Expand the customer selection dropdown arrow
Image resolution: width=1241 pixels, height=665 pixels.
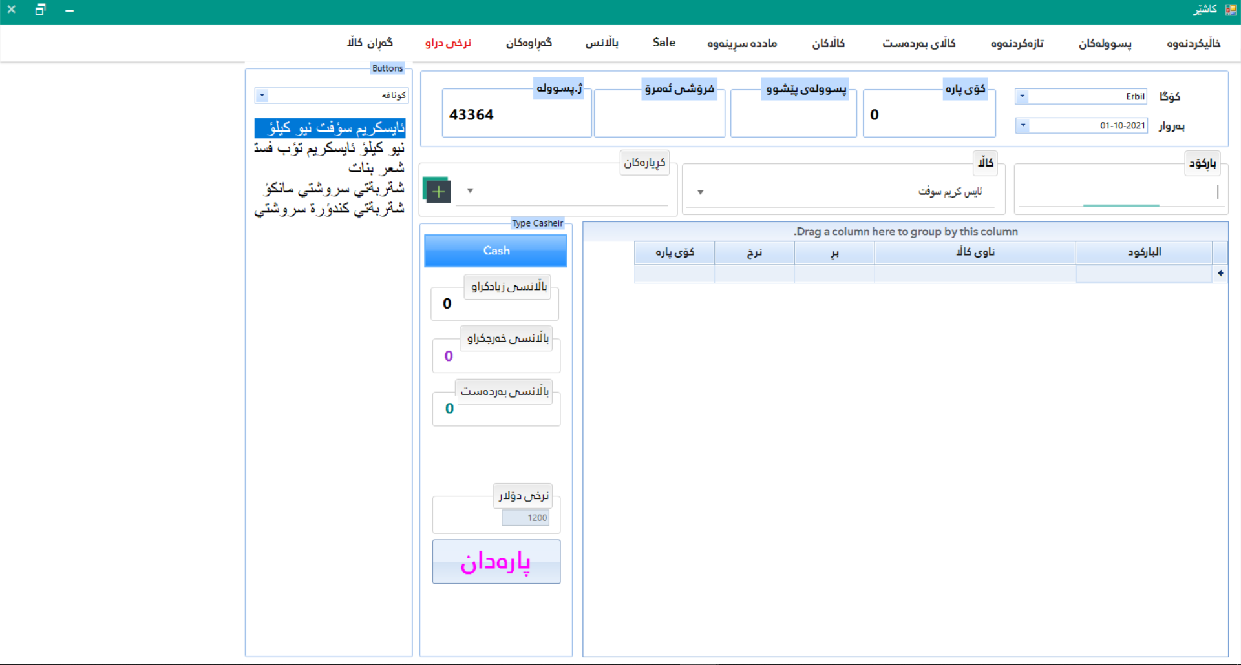(470, 190)
